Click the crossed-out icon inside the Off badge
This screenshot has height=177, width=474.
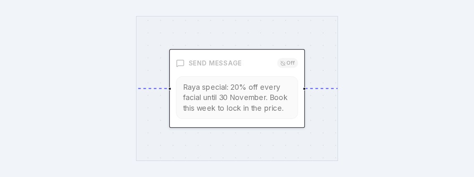[x=283, y=63]
